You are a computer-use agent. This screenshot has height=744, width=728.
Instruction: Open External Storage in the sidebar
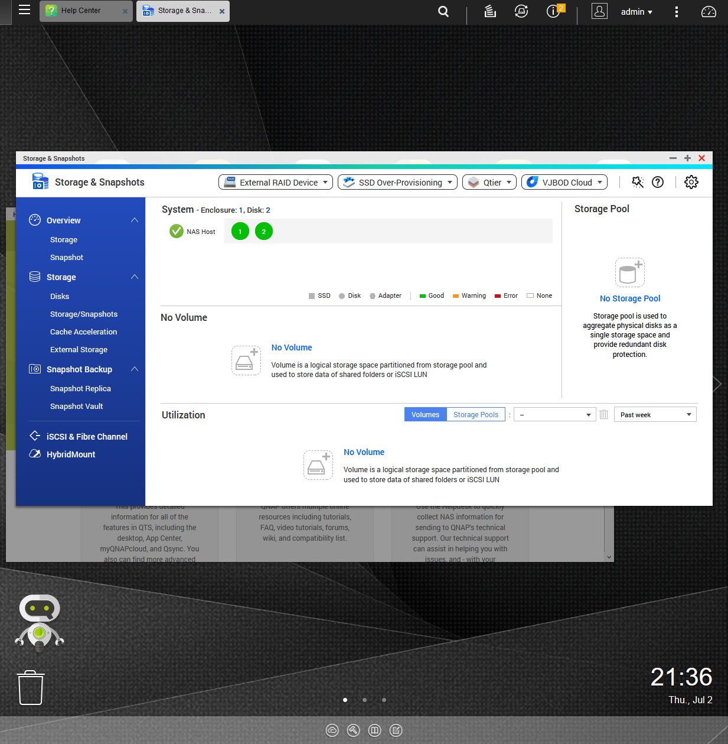(x=79, y=350)
